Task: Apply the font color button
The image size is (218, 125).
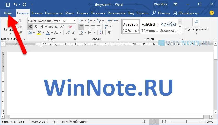Action: point(48,33)
